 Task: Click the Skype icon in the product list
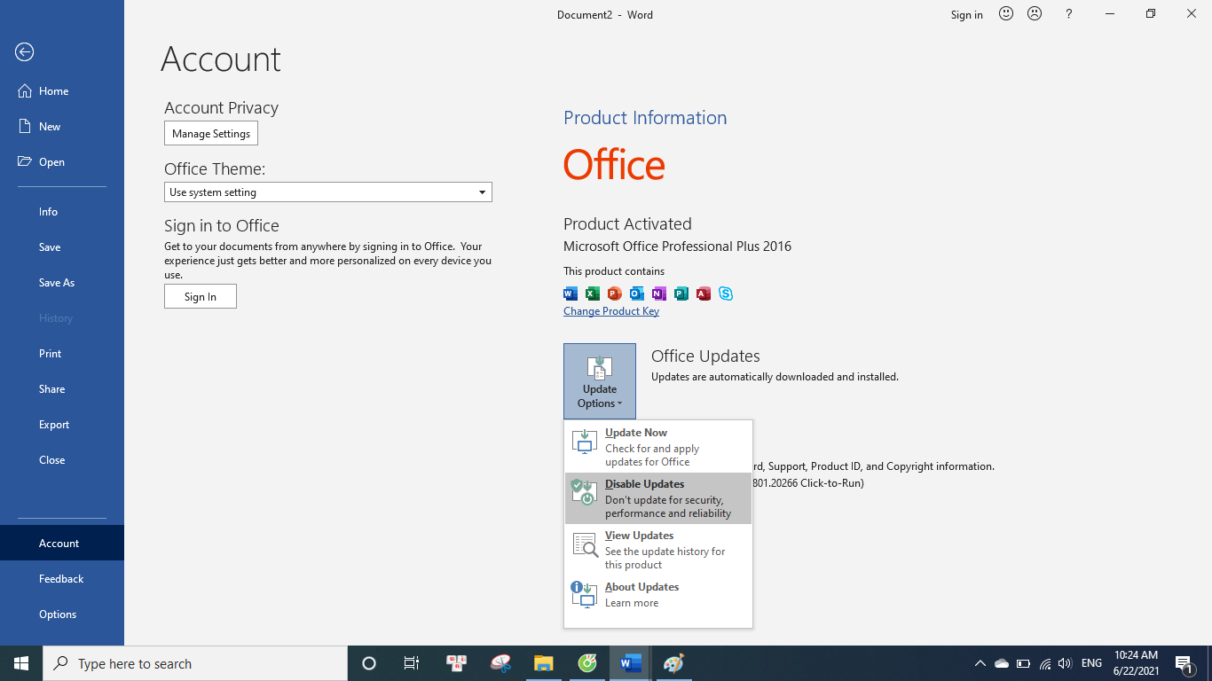[726, 294]
